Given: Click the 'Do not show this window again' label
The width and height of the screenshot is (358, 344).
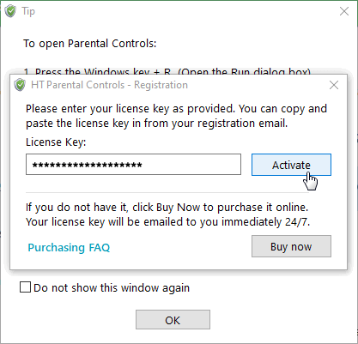Looking at the screenshot, I should click(x=112, y=287).
